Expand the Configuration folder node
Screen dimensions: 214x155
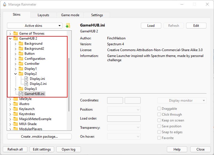15,59
